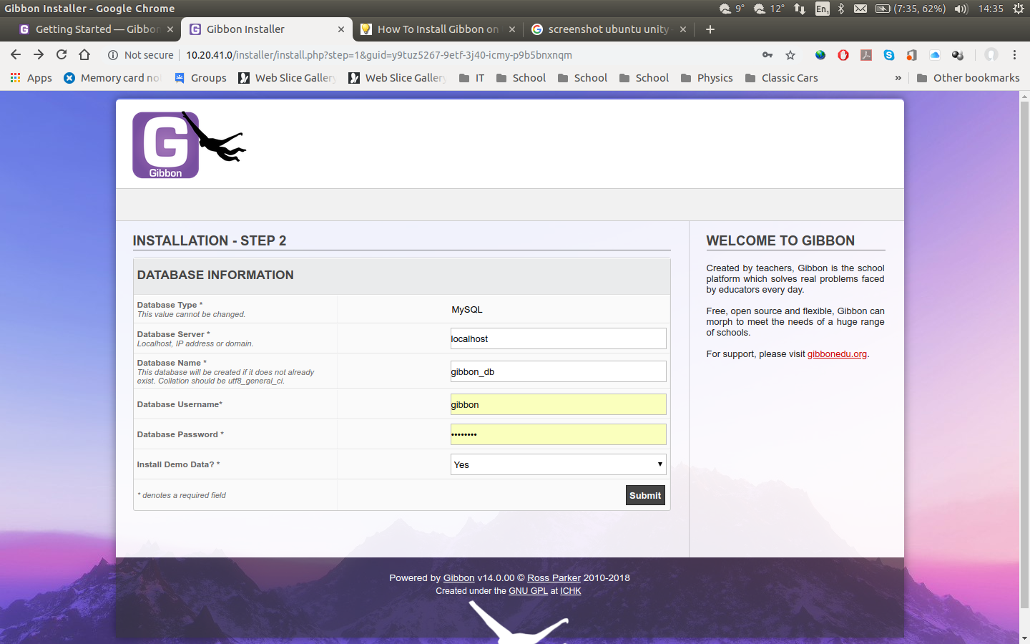Click the 14:35 clock in top panel

(991, 9)
